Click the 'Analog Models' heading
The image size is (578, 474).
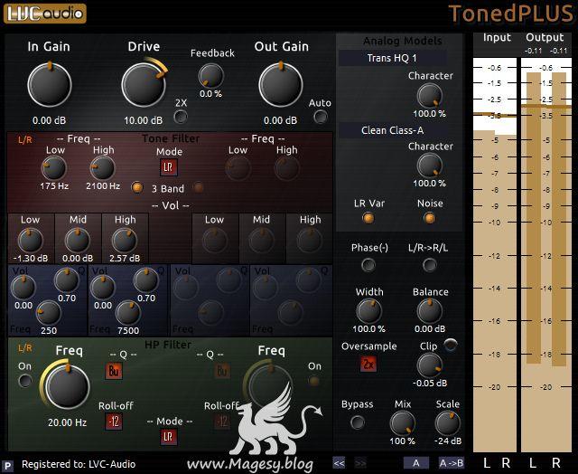(403, 41)
